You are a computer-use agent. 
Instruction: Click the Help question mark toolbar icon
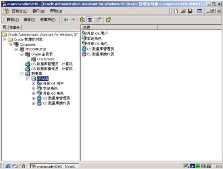pos(109,20)
